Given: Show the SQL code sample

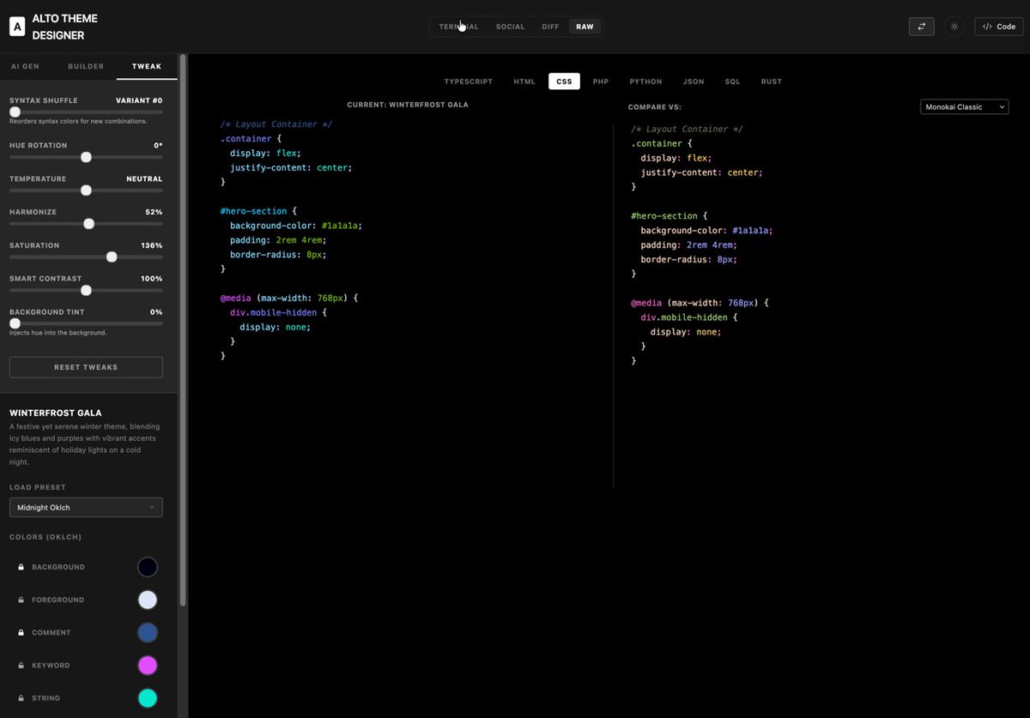Looking at the screenshot, I should point(732,81).
